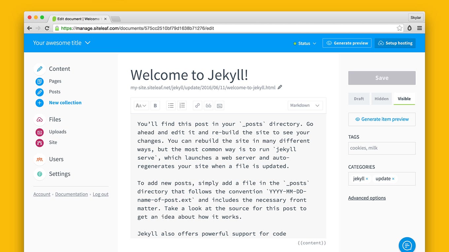The image size is (449, 252).
Task: Click the post title Welcome to Jekyll!
Action: pos(190,75)
